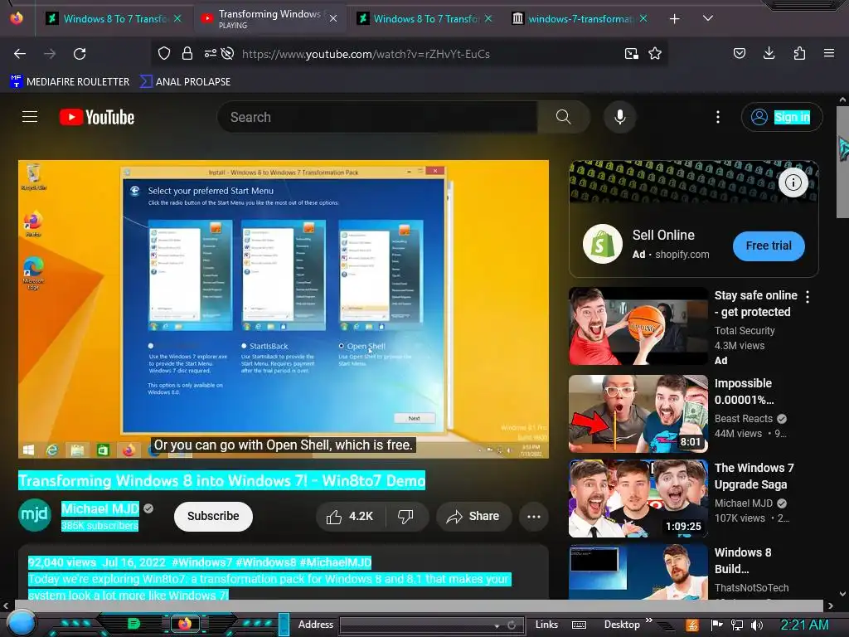This screenshot has height=637, width=849.
Task: Open Stay safe online ad thumbnail
Action: [638, 326]
